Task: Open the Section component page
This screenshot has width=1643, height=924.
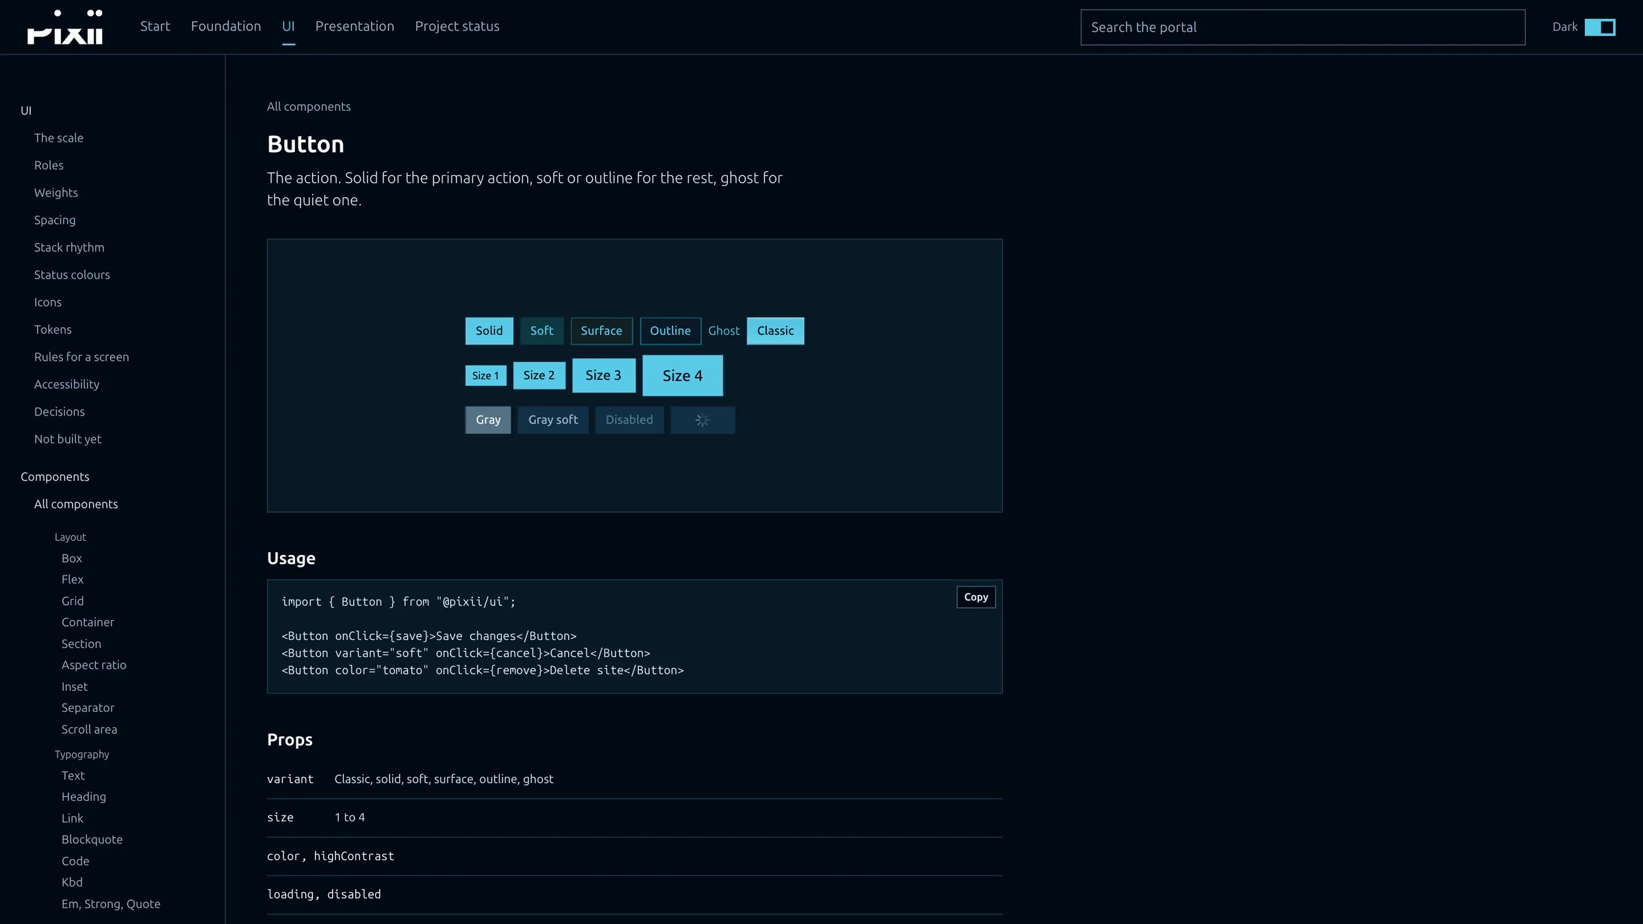Action: coord(81,644)
